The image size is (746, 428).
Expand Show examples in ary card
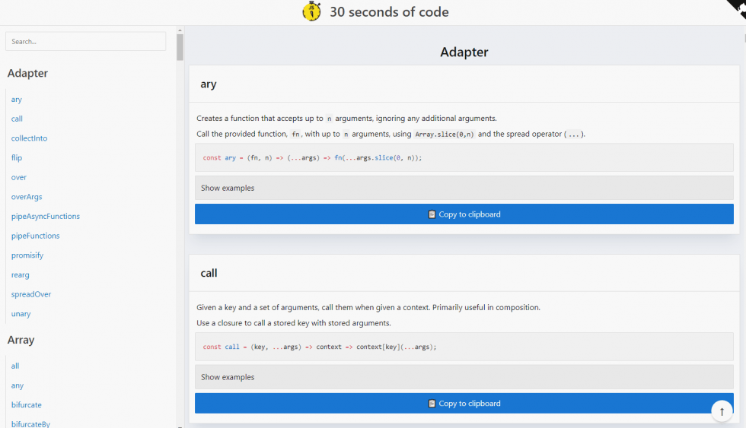pyautogui.click(x=464, y=188)
